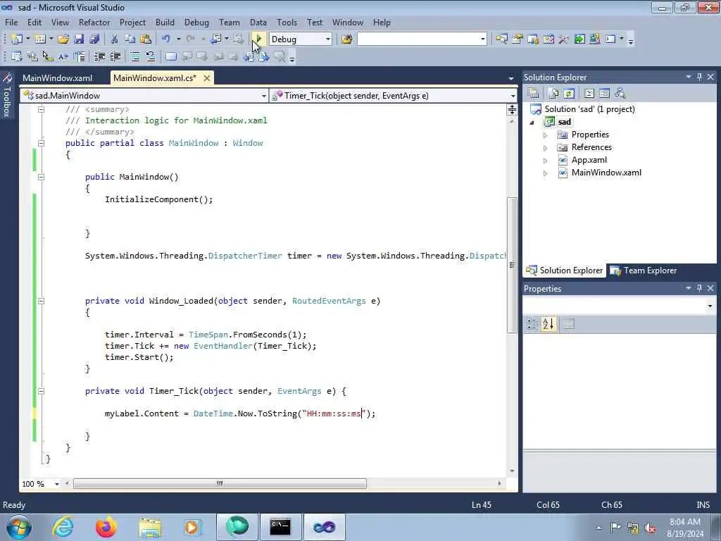Toggle a bookmark with the bookmark icon

click(170, 56)
